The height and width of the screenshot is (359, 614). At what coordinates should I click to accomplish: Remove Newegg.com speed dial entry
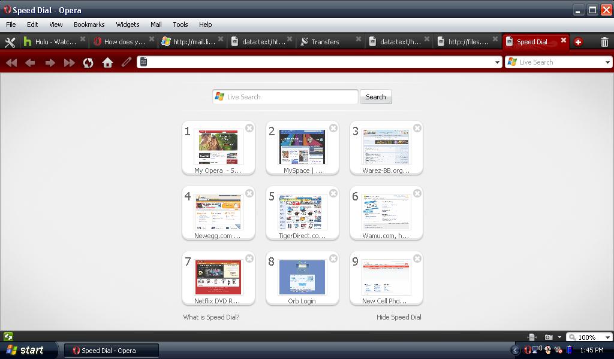pos(249,193)
